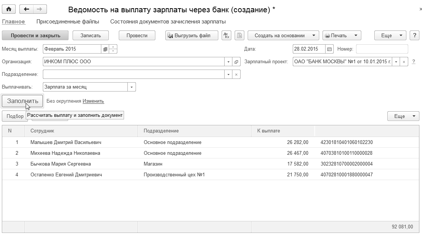Click the home icon
The height and width of the screenshot is (234, 422).
[x=9, y=9]
